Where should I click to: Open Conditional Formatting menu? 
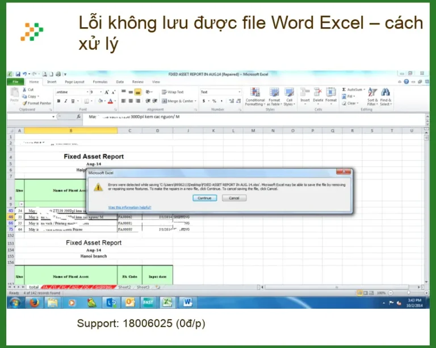coord(255,97)
